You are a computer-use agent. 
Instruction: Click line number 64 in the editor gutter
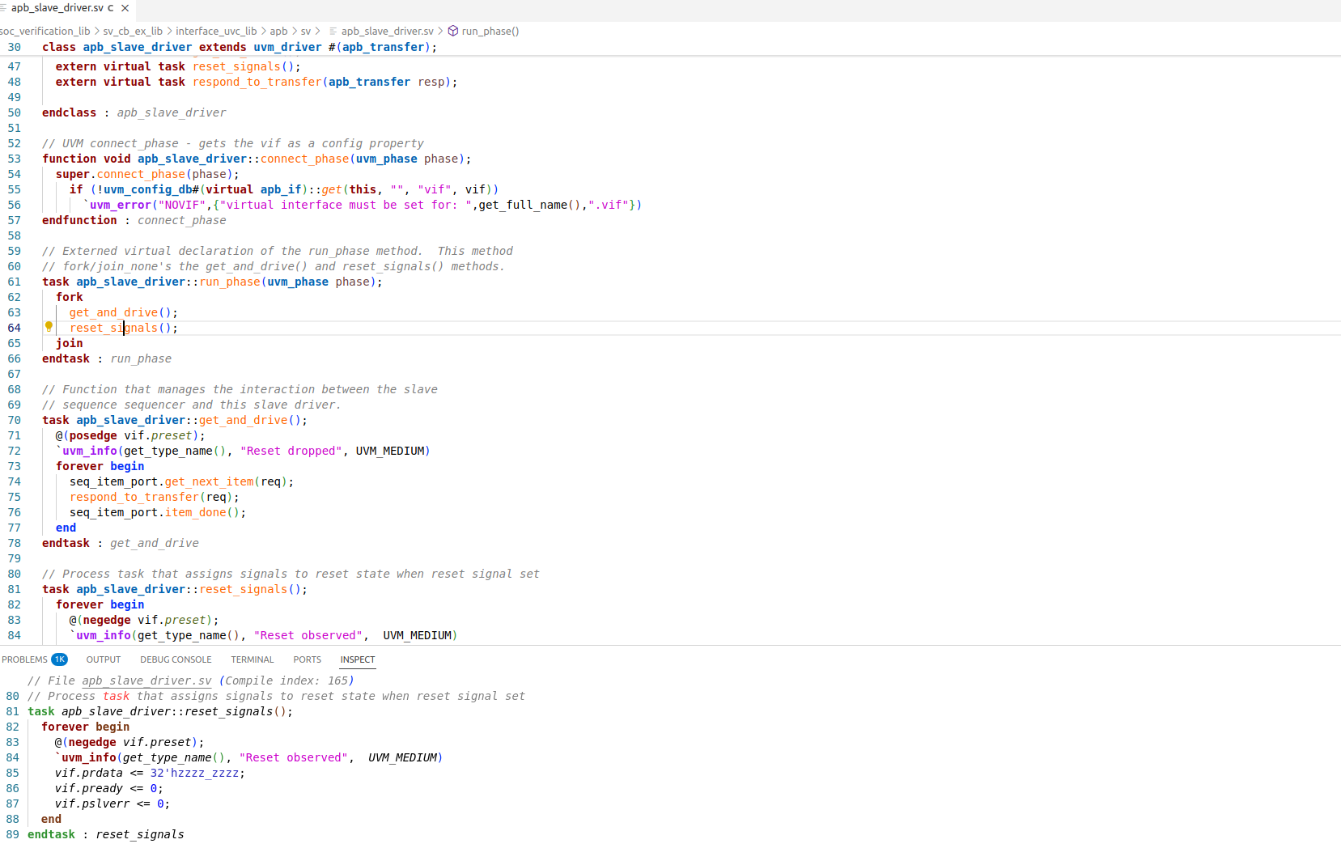[x=14, y=328]
